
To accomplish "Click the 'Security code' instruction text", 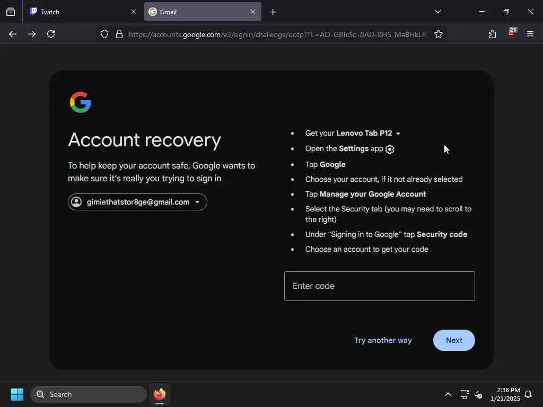I will [442, 234].
